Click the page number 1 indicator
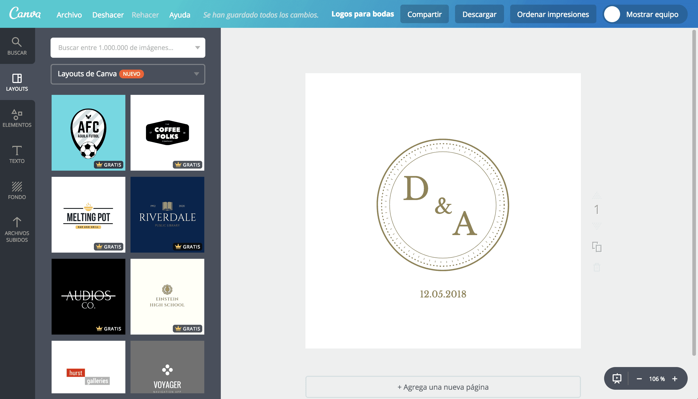698x399 pixels. coord(596,210)
